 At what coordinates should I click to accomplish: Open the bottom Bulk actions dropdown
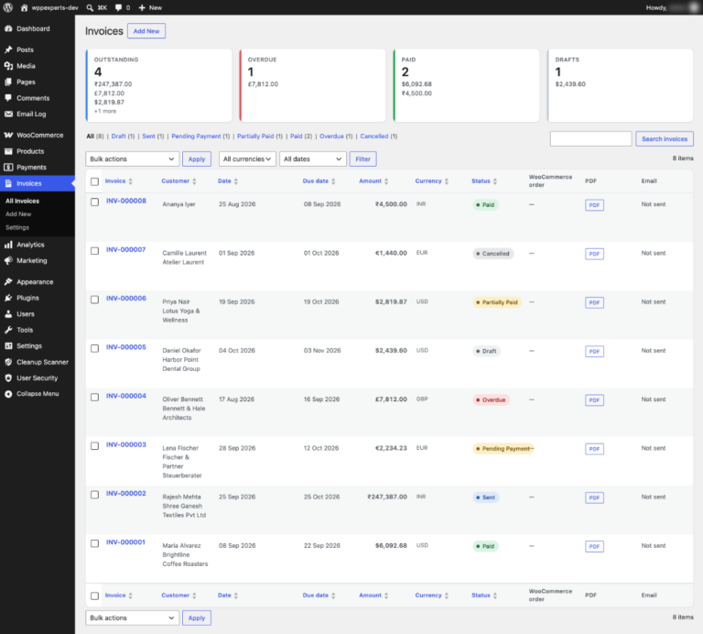(132, 618)
